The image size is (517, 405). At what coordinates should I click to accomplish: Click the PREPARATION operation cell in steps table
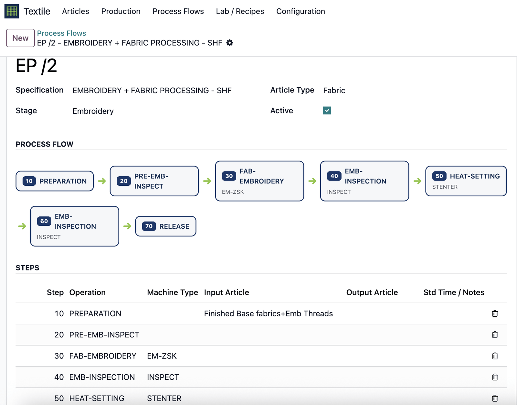click(95, 313)
